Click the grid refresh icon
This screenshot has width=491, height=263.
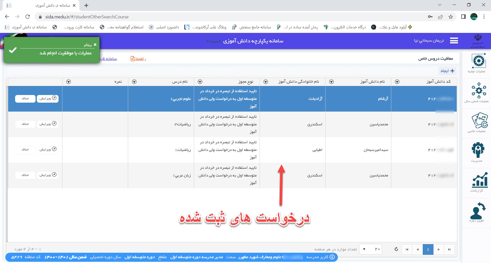pos(396,249)
